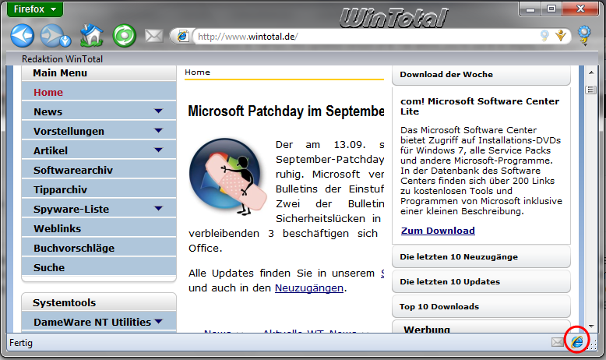
Task: Toggle the Download der Woche panel header
Action: point(481,75)
